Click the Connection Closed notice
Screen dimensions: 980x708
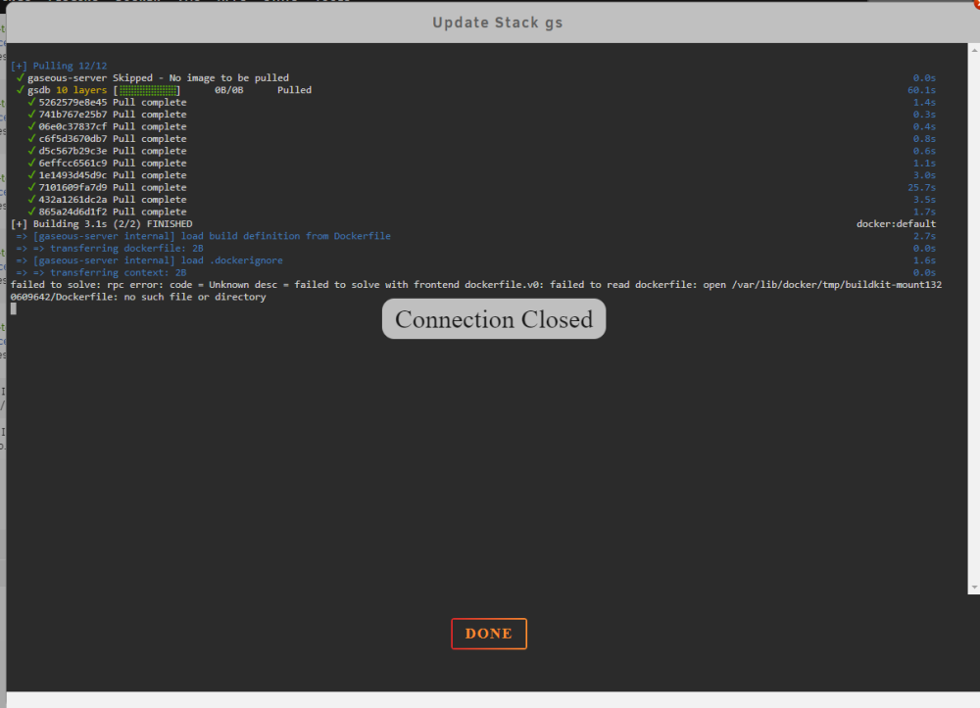pyautogui.click(x=494, y=319)
